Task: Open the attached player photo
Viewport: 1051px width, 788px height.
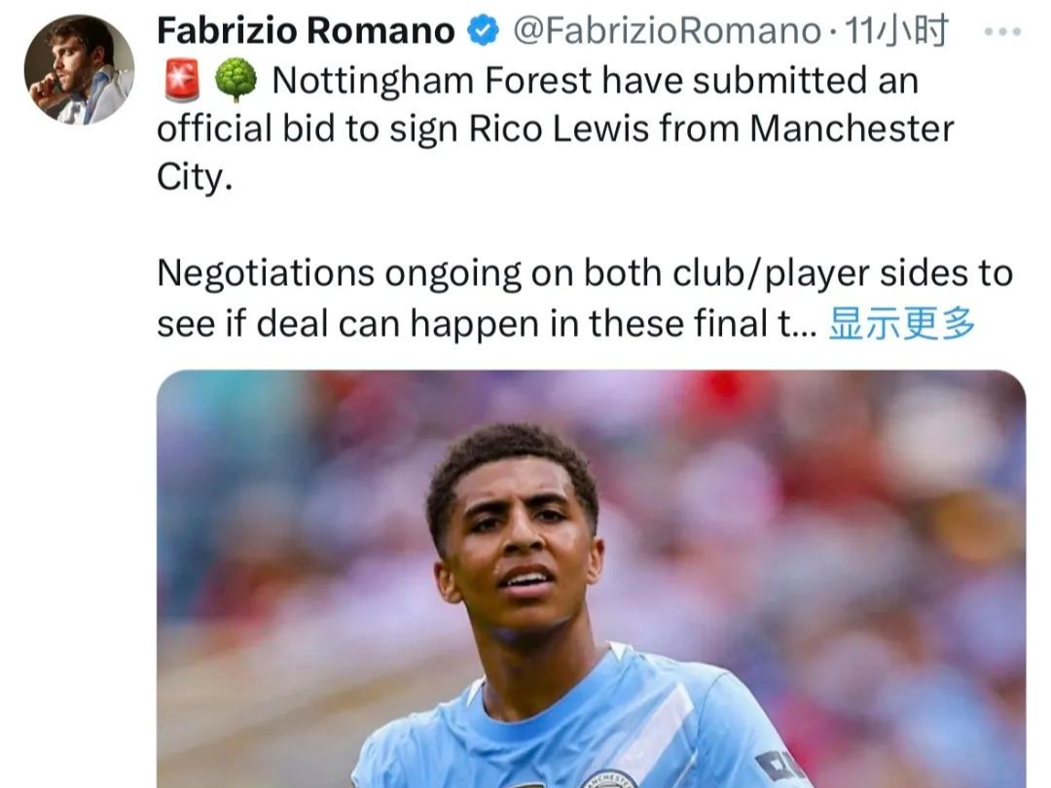Action: [591, 579]
